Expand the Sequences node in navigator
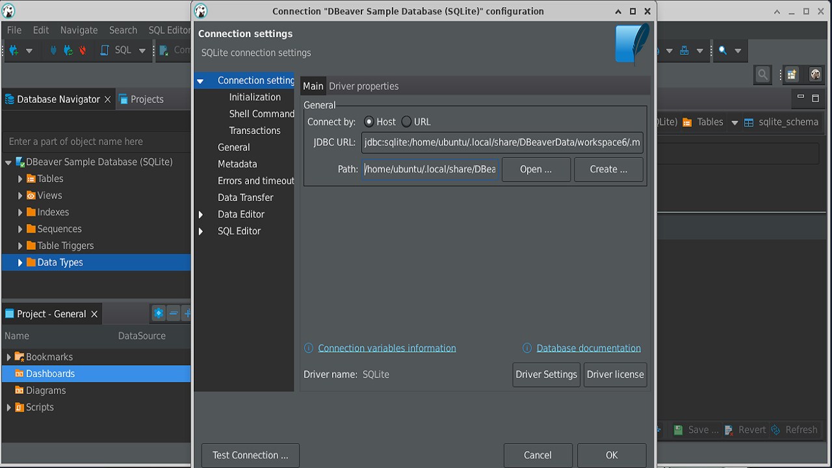 tap(20, 229)
